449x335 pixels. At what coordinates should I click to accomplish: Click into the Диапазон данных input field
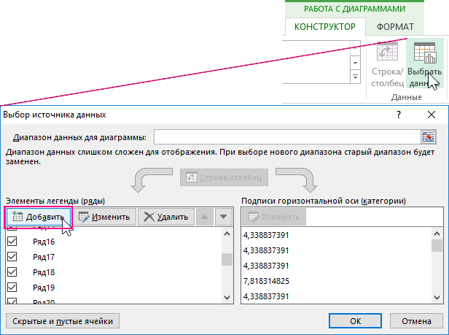(286, 137)
